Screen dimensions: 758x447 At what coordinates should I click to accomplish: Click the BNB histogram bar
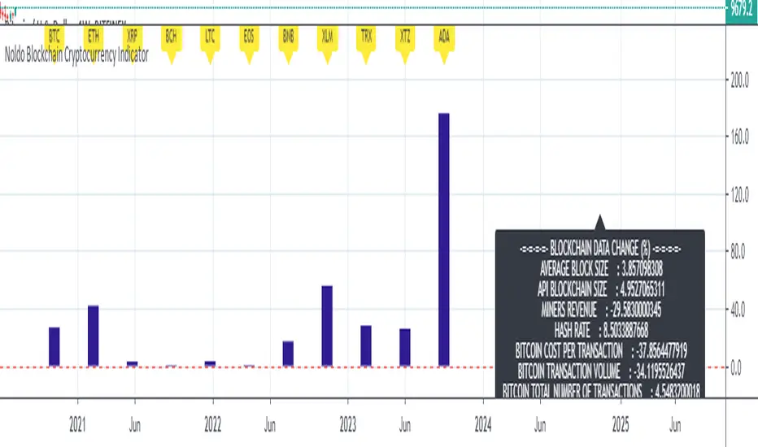(288, 354)
